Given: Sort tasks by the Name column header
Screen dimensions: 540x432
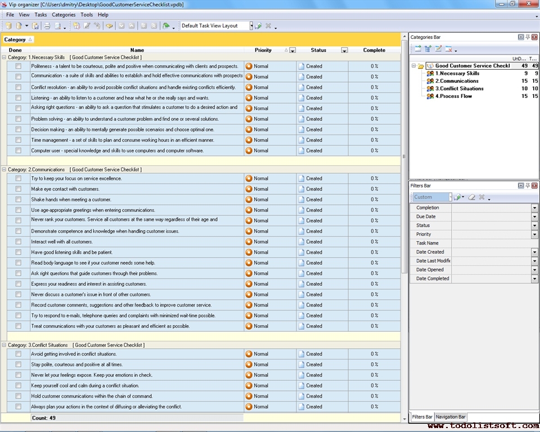Looking at the screenshot, I should coord(137,50).
